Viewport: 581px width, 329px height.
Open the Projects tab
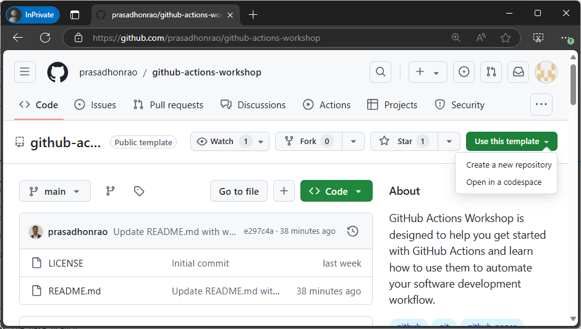coord(392,105)
